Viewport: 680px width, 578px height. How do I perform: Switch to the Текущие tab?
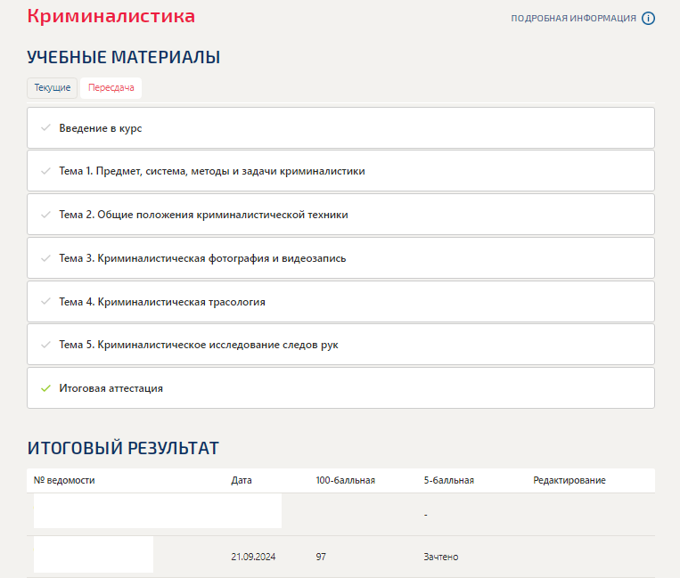[x=53, y=88]
